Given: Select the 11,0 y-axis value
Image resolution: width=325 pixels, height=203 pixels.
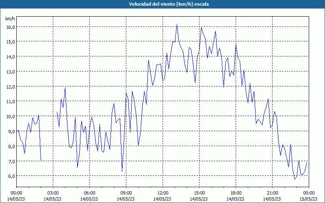Looking at the screenshot, I should [11, 101].
